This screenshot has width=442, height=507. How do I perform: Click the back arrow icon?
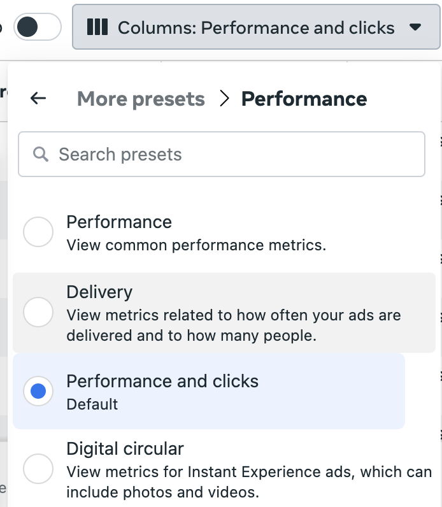[38, 98]
